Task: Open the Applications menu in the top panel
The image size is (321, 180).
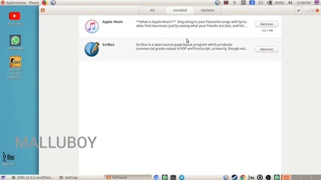Action: click(x=14, y=2)
